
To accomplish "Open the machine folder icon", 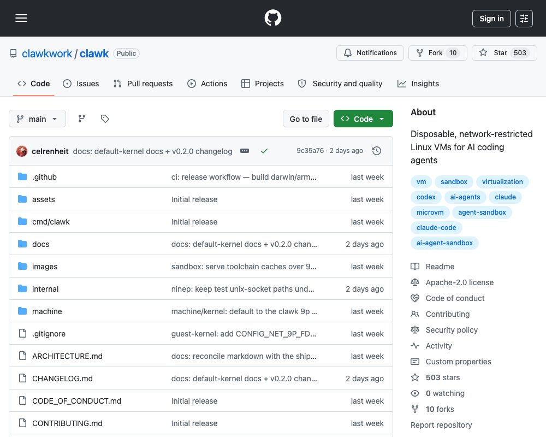I will [x=22, y=311].
